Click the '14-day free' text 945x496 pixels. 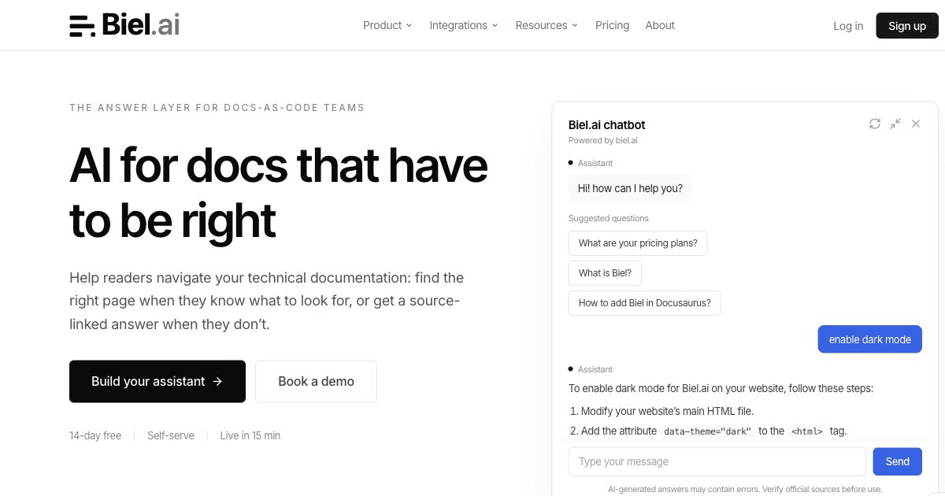(95, 435)
